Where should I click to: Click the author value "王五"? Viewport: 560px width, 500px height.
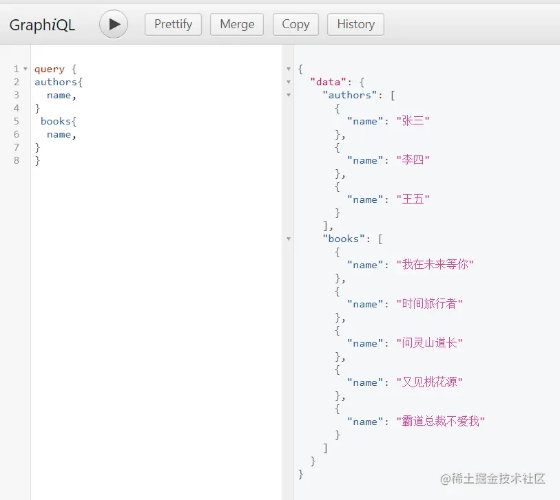[413, 199]
